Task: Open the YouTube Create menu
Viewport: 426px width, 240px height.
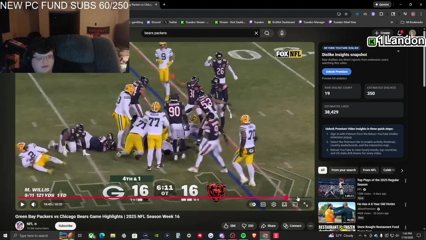Action: [x=382, y=33]
